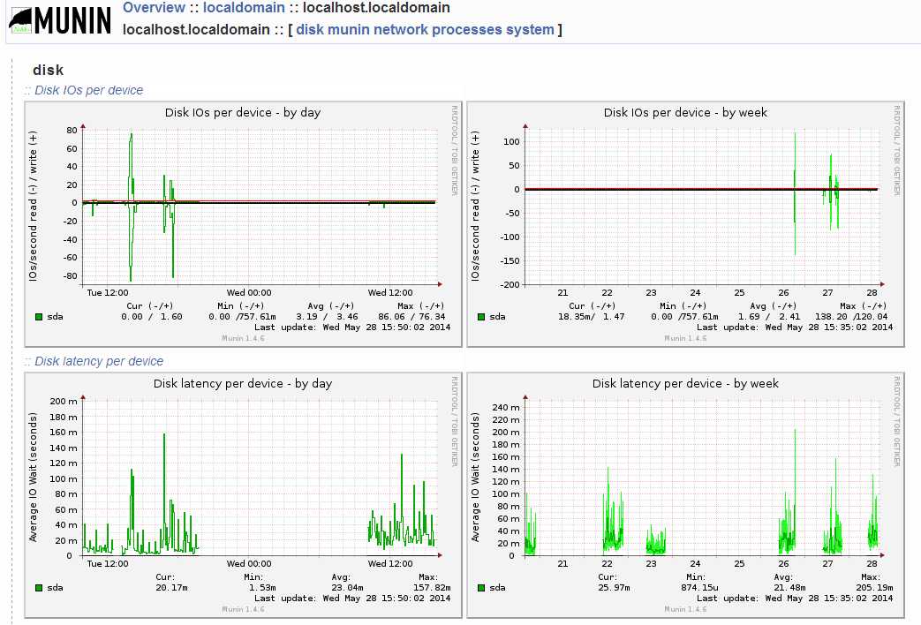Image resolution: width=921 pixels, height=625 pixels.
Task: Click the Last update 15:35:02 line in IOs by week
Action: point(795,328)
